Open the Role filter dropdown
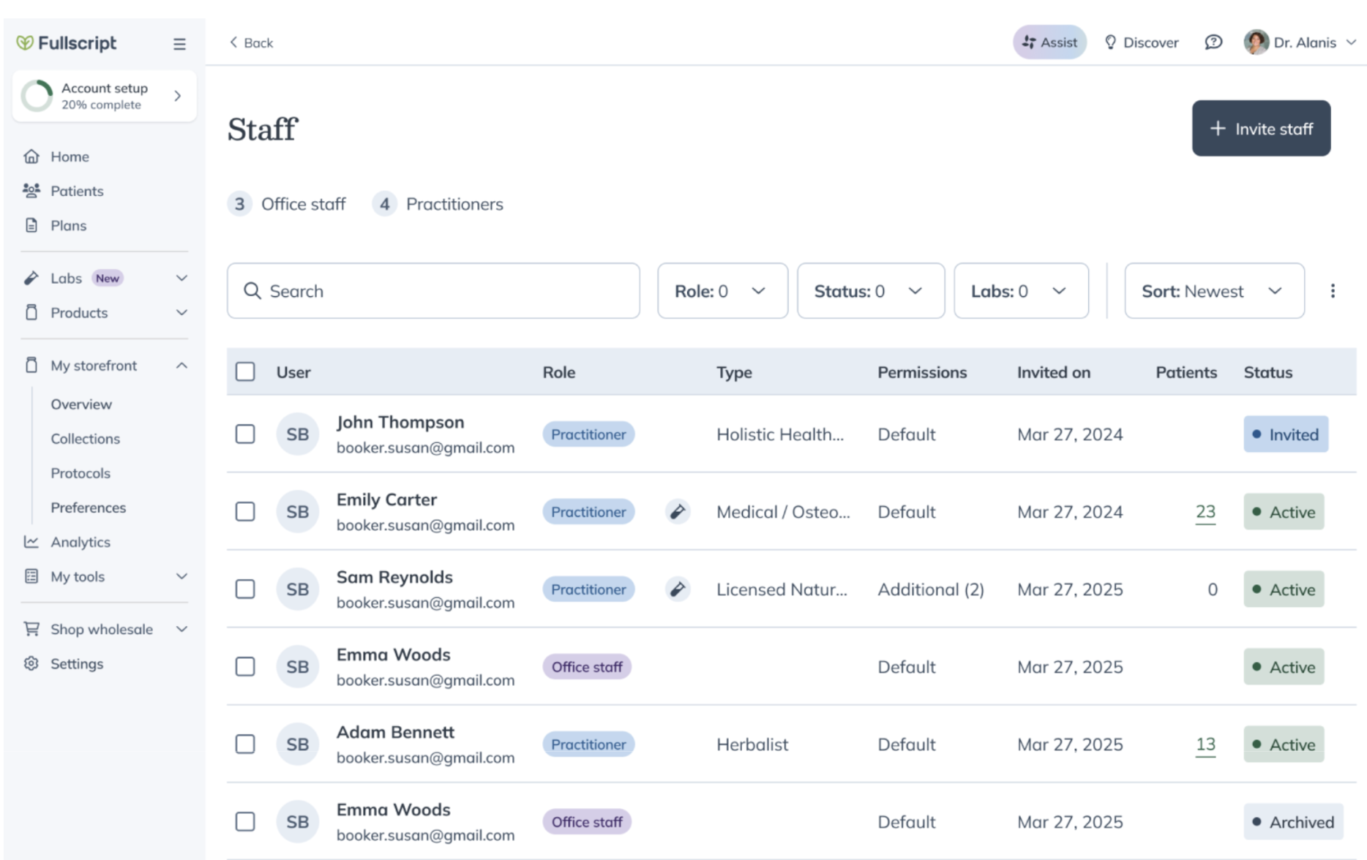This screenshot has height=860, width=1367. click(722, 291)
